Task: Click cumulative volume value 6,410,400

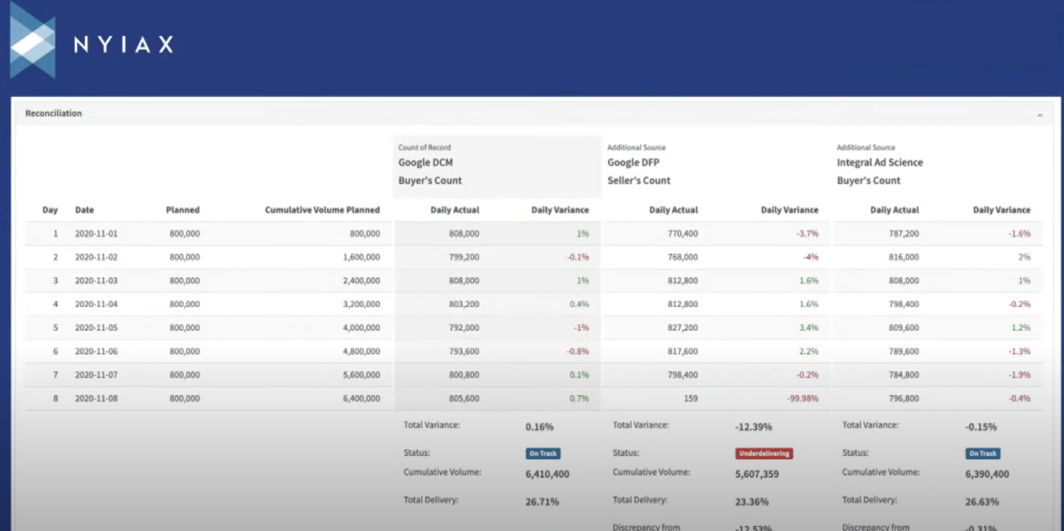Action: (547, 474)
